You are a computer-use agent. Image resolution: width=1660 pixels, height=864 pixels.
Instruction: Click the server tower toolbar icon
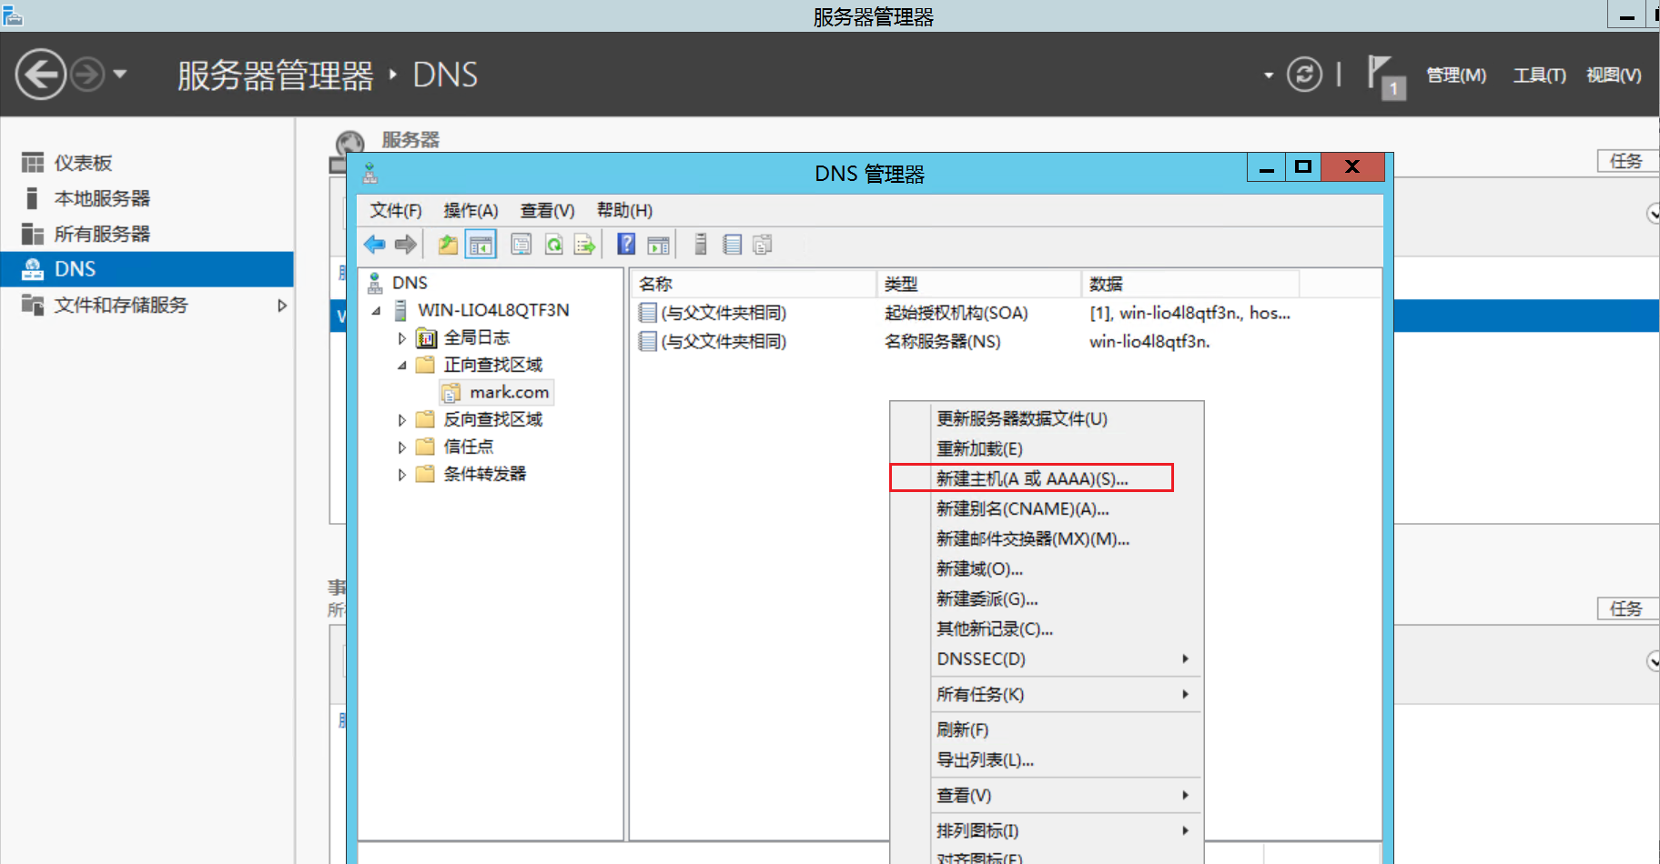(x=700, y=244)
